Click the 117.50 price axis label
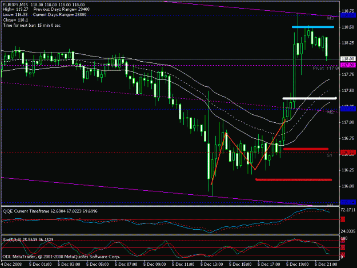Screen dimensions: 357x268 [x=348, y=91]
